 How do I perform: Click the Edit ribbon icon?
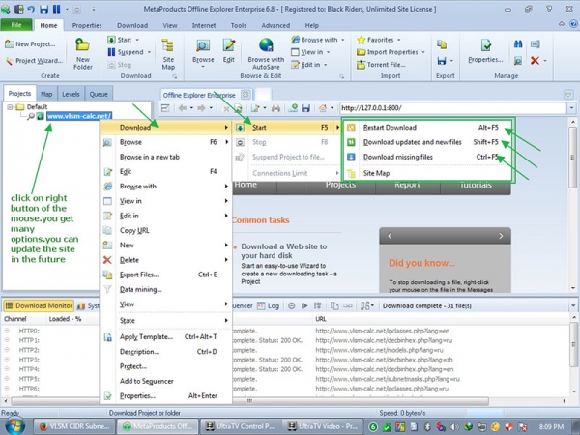pos(229,50)
